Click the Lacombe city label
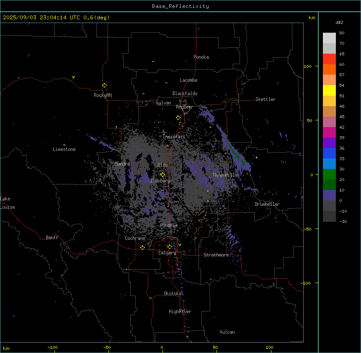 [188, 80]
